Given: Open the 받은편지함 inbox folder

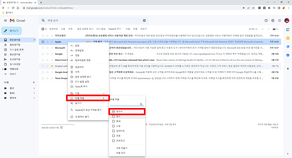Looking at the screenshot, I should [18, 40].
